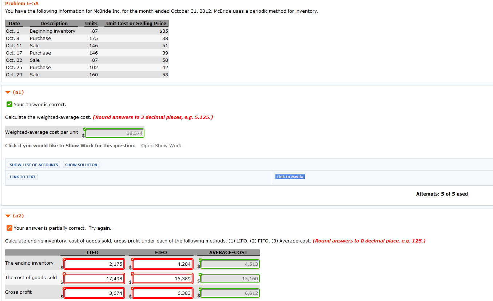
Task: Open Show Work link
Action: pyautogui.click(x=161, y=146)
